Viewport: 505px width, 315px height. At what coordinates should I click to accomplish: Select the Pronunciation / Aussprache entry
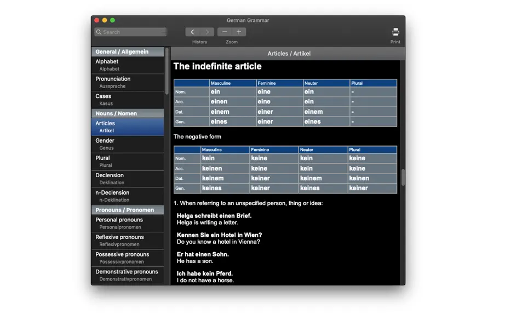128,82
